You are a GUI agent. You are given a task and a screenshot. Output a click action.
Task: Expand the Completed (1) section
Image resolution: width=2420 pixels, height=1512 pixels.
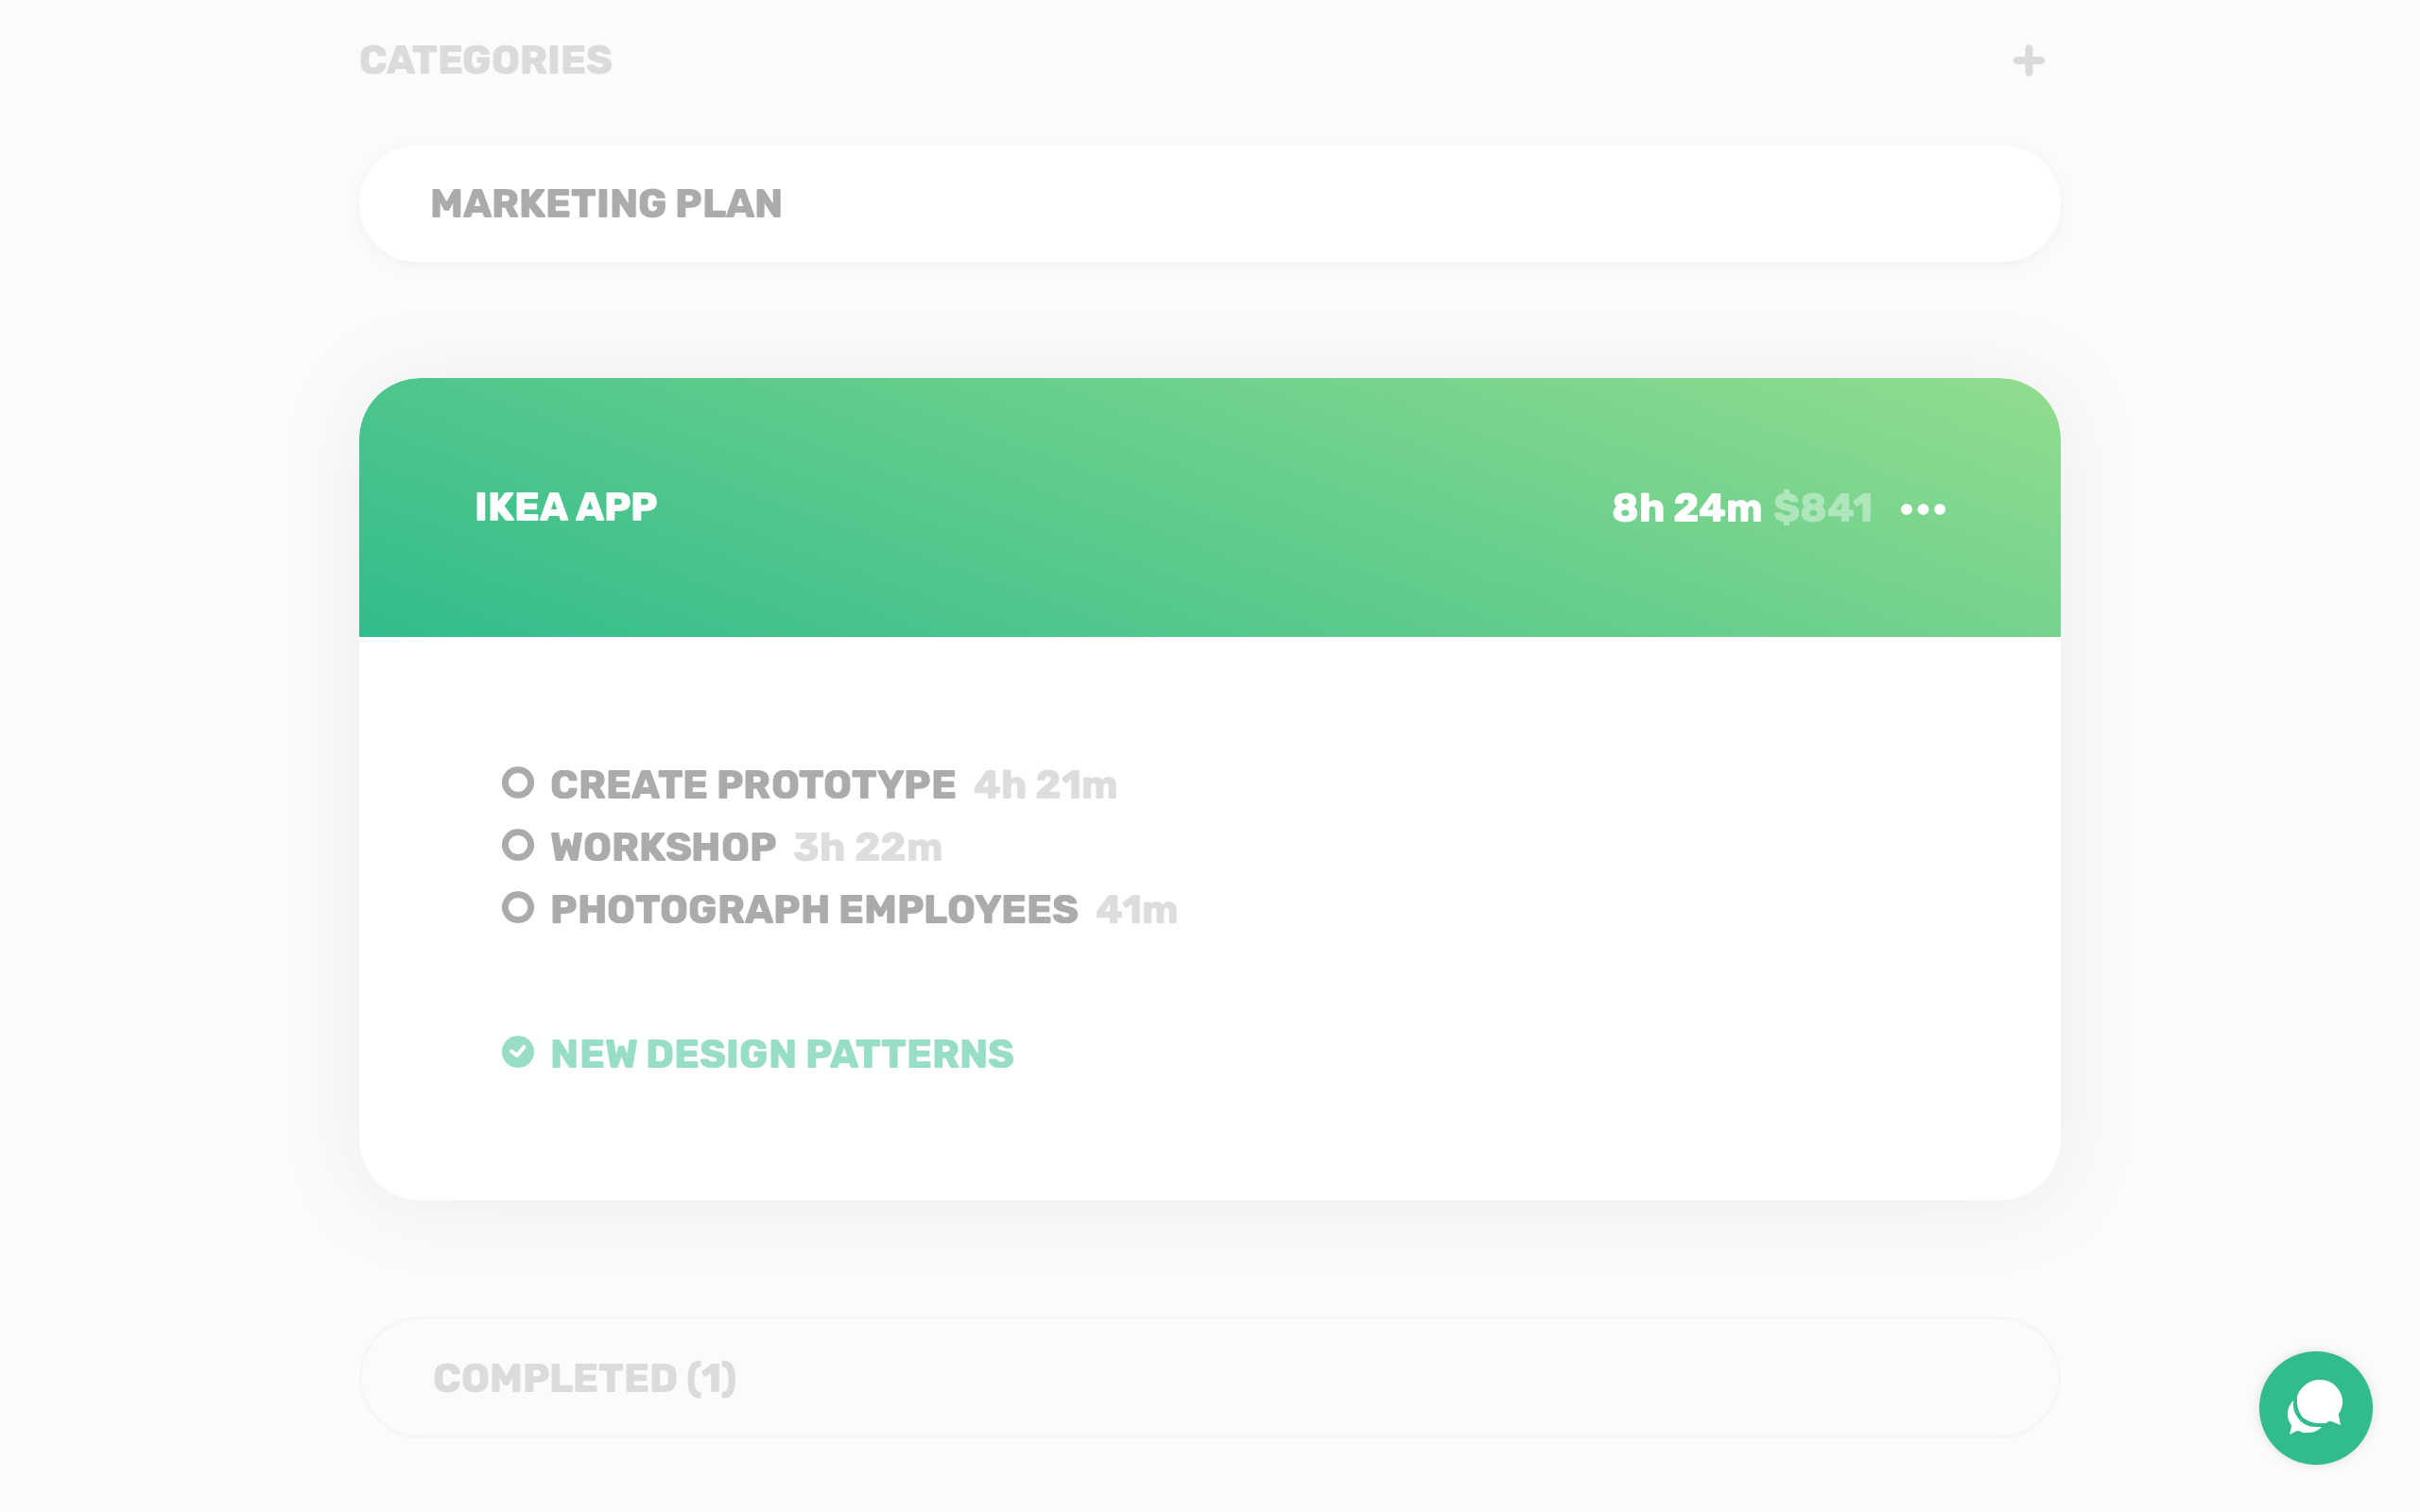[x=584, y=1378]
